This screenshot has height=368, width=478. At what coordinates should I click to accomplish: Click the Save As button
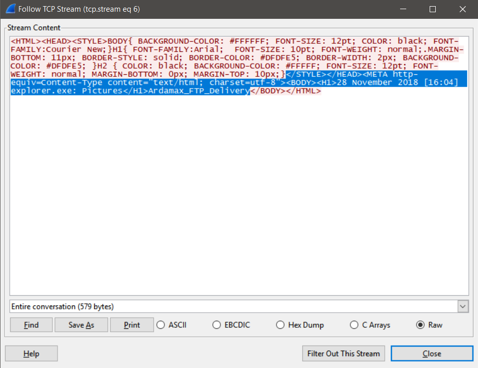click(81, 325)
